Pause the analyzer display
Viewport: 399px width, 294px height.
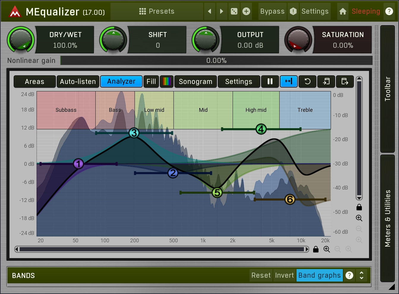[x=270, y=81]
